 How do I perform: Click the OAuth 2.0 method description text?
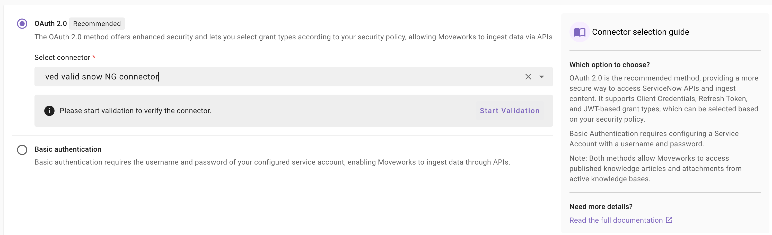point(293,37)
